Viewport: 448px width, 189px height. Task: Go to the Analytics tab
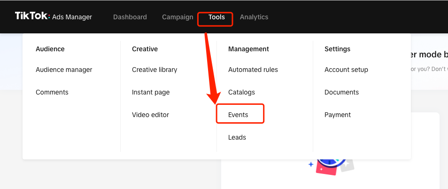click(x=254, y=17)
